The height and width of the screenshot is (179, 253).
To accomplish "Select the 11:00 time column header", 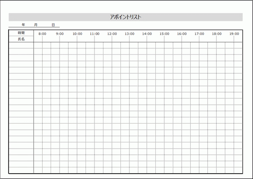I will point(94,34).
